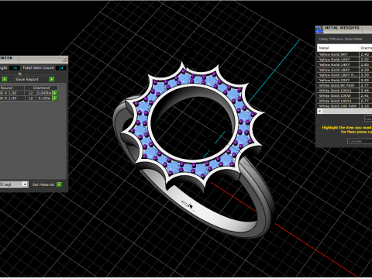
Task: Select White Gold 10KW row
Action: [344, 95]
